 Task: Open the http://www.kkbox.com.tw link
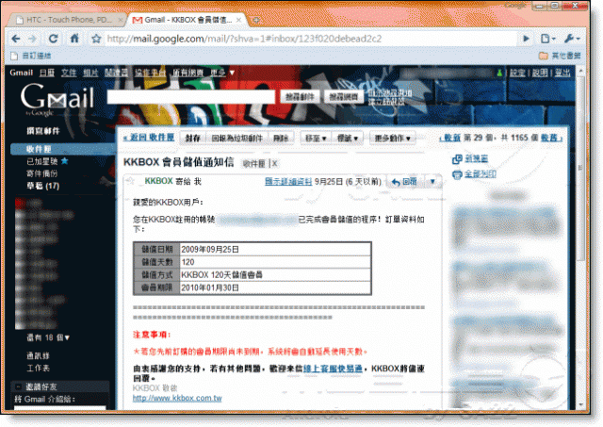(177, 398)
